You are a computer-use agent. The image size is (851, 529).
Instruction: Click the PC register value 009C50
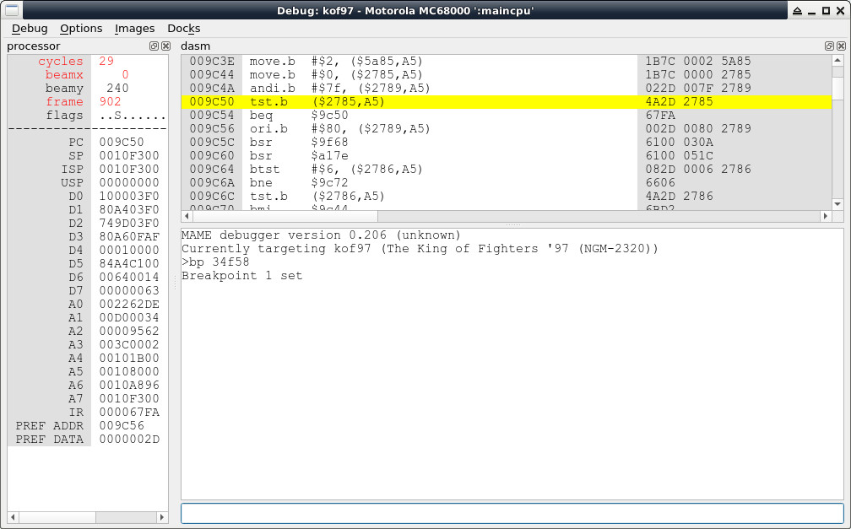pyautogui.click(x=122, y=142)
